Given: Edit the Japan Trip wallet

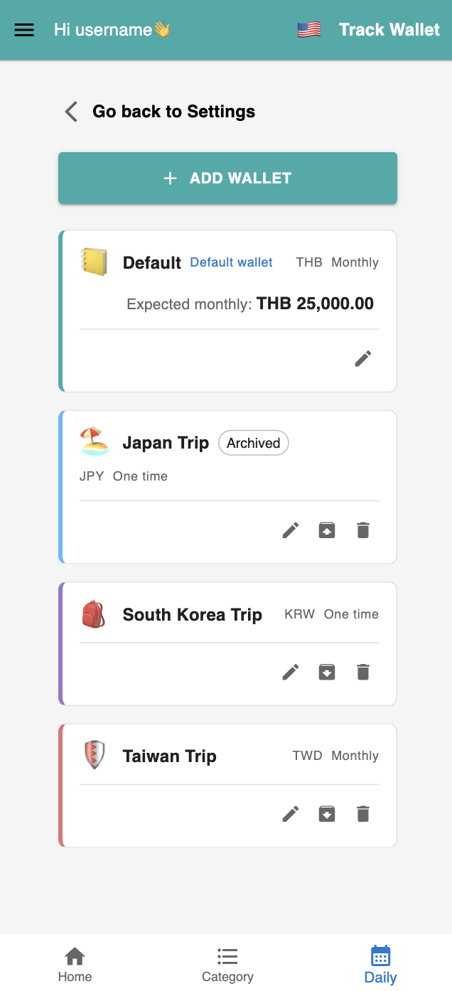Looking at the screenshot, I should pos(291,530).
